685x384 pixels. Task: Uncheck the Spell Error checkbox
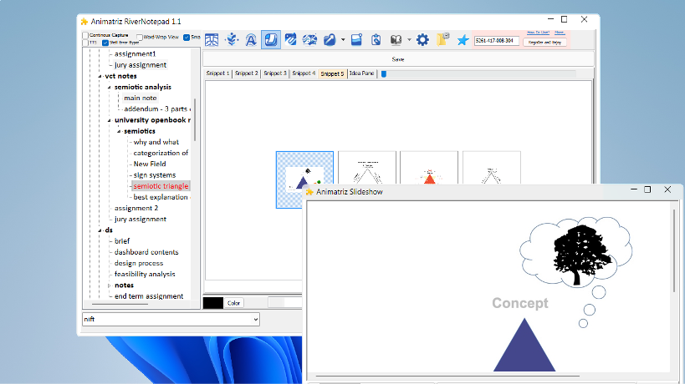click(105, 43)
